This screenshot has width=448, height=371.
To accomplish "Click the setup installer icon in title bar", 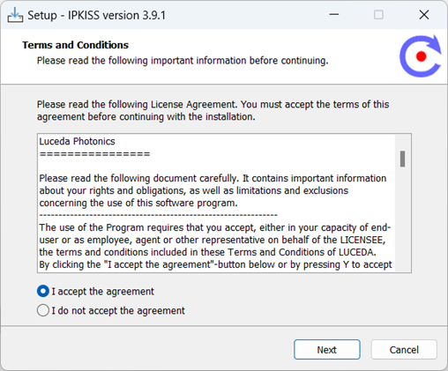I will tap(15, 15).
